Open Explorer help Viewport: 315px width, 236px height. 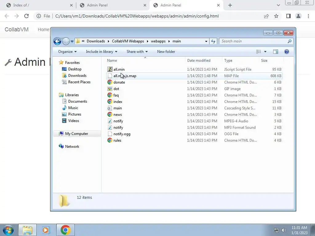coord(287,52)
